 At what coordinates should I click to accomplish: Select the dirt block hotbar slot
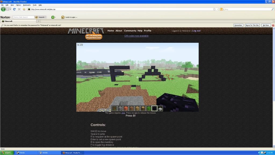coord(132,108)
